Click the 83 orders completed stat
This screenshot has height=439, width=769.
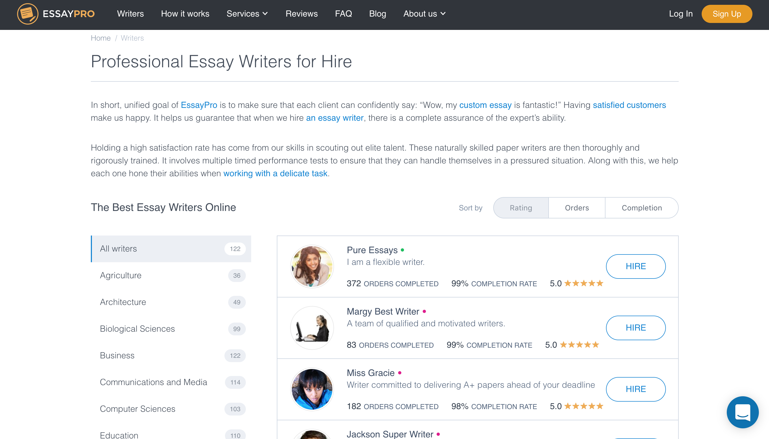pos(390,345)
